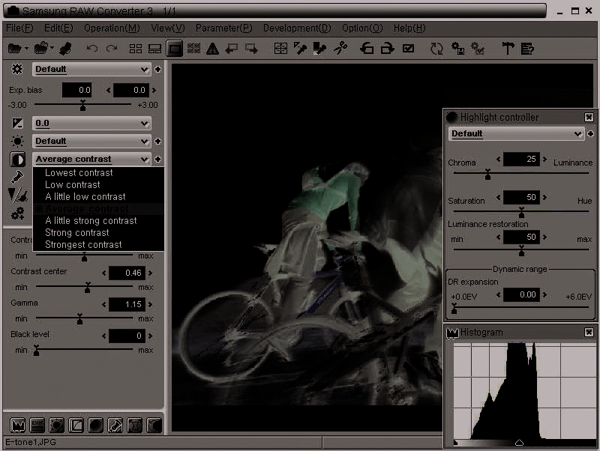Click the hourglass-shaped icon in bottom strip
600x451 pixels.
tap(135, 425)
